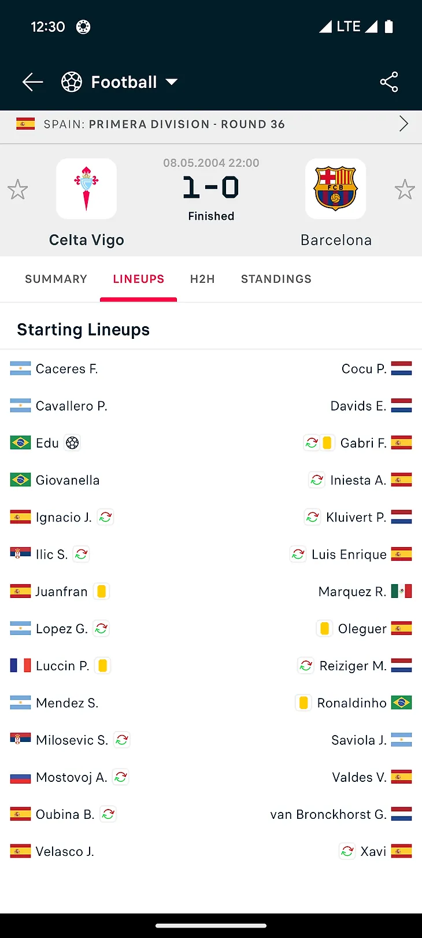Tap the football sport icon in header
The height and width of the screenshot is (938, 422).
72,82
